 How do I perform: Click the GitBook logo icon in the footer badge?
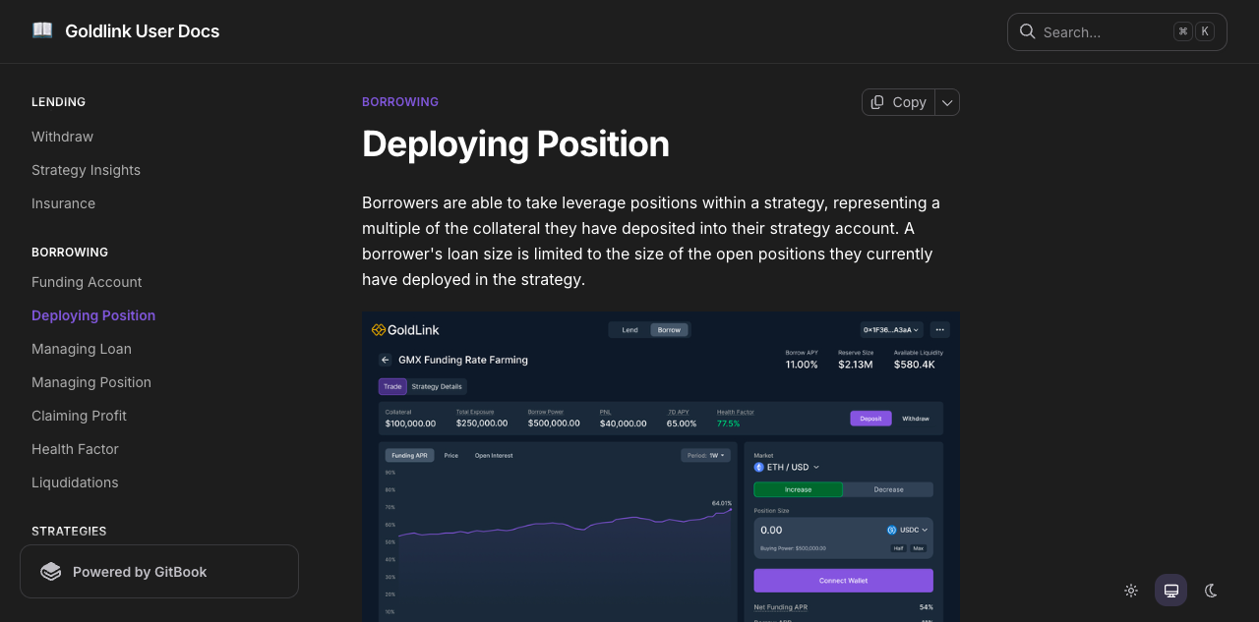click(50, 571)
